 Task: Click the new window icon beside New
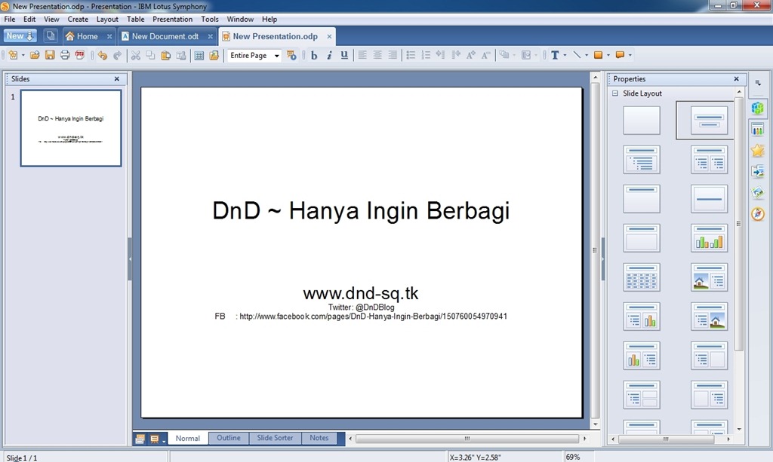point(51,36)
